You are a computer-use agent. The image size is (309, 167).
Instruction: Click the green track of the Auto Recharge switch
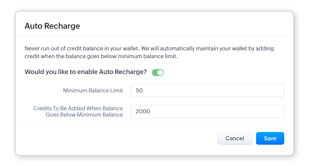[x=155, y=72]
